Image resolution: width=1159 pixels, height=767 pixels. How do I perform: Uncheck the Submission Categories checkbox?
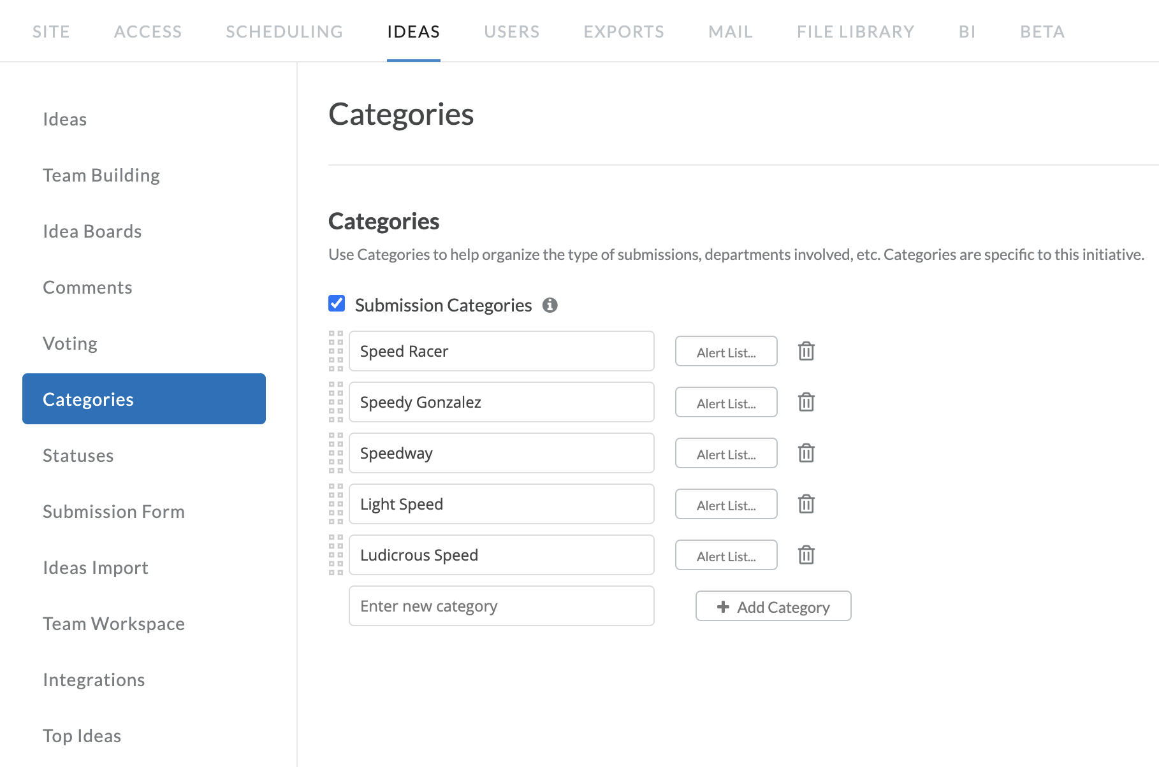[337, 303]
